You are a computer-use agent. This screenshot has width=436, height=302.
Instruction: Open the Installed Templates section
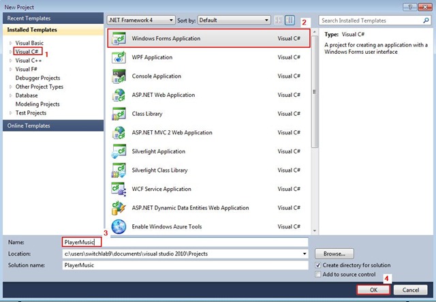pyautogui.click(x=53, y=30)
